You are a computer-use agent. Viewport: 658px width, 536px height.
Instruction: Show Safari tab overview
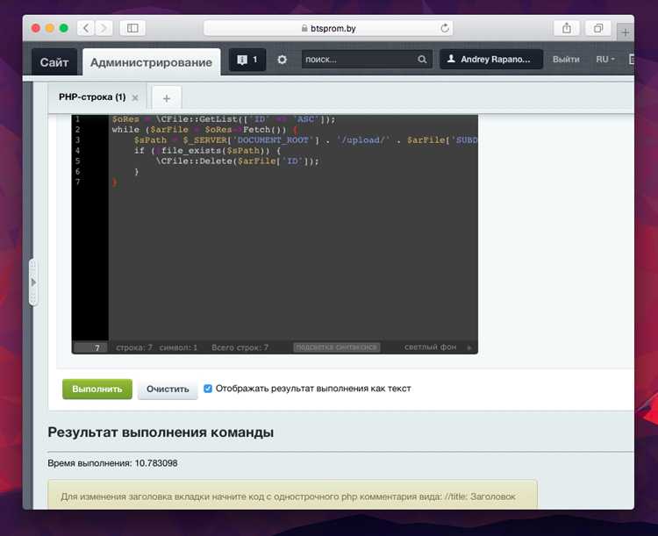(598, 28)
